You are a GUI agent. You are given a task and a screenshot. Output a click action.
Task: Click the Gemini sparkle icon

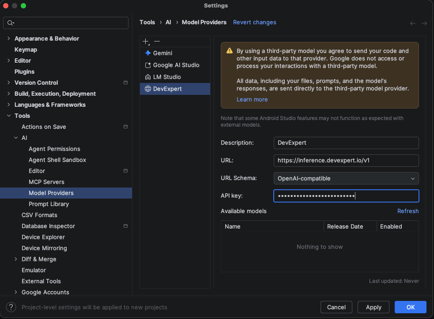(x=148, y=53)
